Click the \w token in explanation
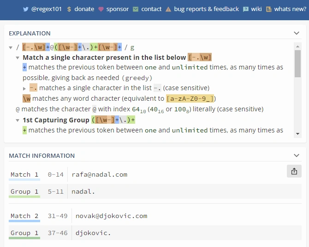Image resolution: width=309 pixels, height=247 pixels. coord(27,98)
